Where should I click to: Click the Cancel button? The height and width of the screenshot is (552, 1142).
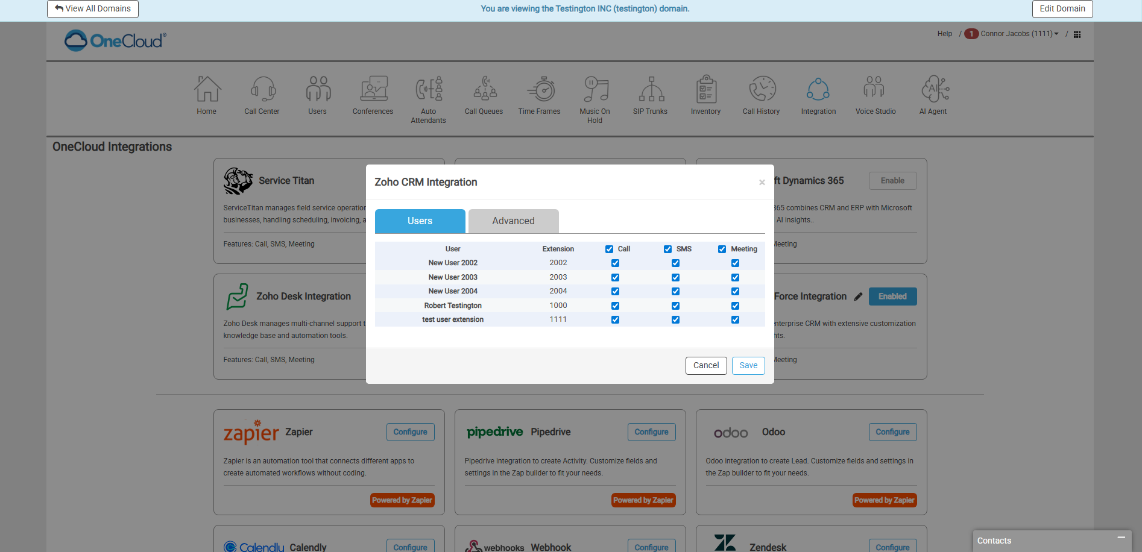click(x=705, y=365)
